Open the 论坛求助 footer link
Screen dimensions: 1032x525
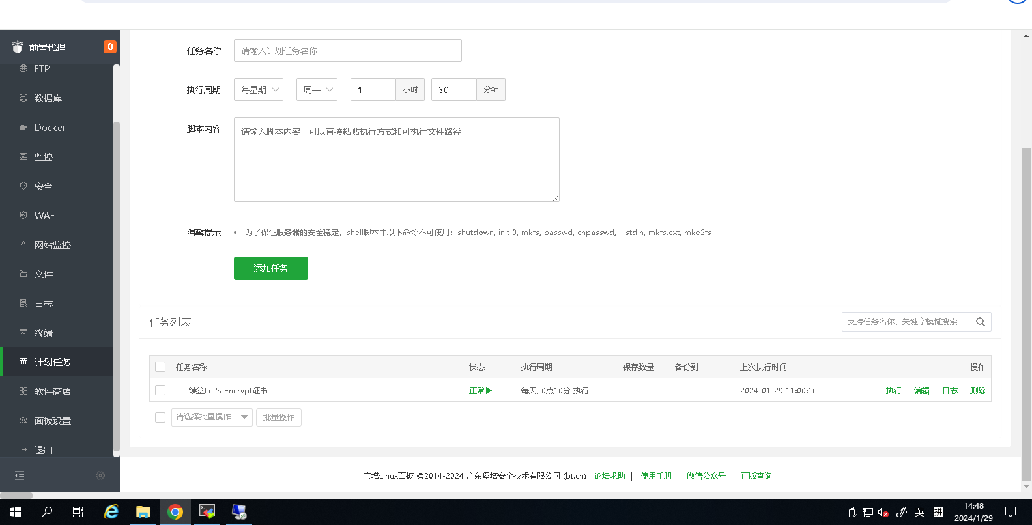pyautogui.click(x=610, y=476)
